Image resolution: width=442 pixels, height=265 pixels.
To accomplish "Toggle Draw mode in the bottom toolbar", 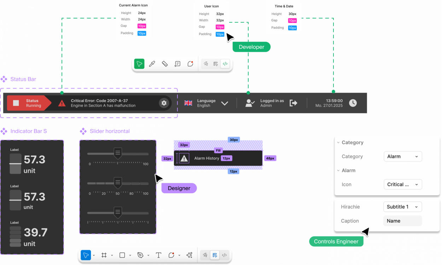I will [205, 255].
